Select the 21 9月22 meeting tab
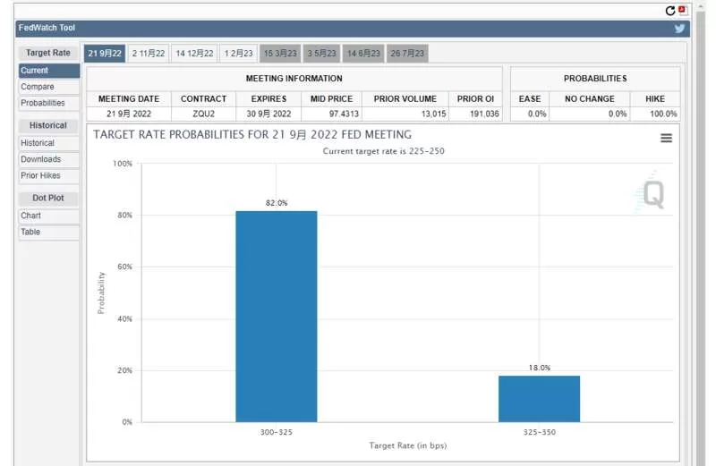This screenshot has width=716, height=466. (105, 54)
